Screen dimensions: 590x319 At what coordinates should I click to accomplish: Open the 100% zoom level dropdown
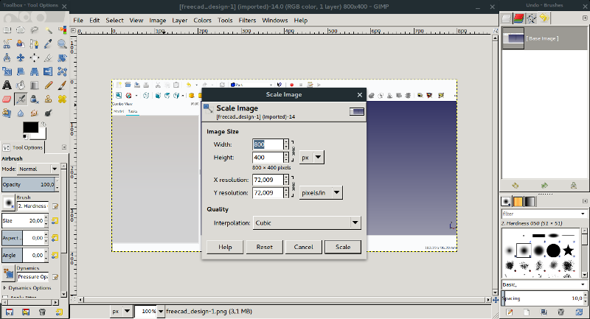(161, 311)
